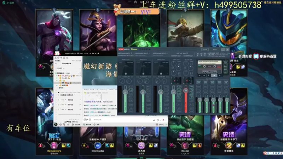Open the VBAN settings in Voicemeeter
This screenshot has height=159, width=283.
tap(205, 49)
